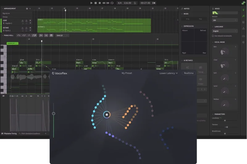This screenshot has height=164, width=247.
Task: Toggle the pitch curve display icon
Action: (x=41, y=35)
